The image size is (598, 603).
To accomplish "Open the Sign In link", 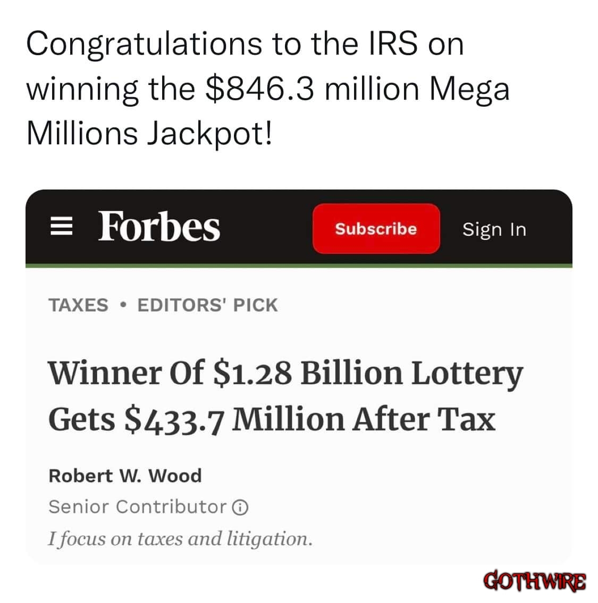I will click(494, 229).
